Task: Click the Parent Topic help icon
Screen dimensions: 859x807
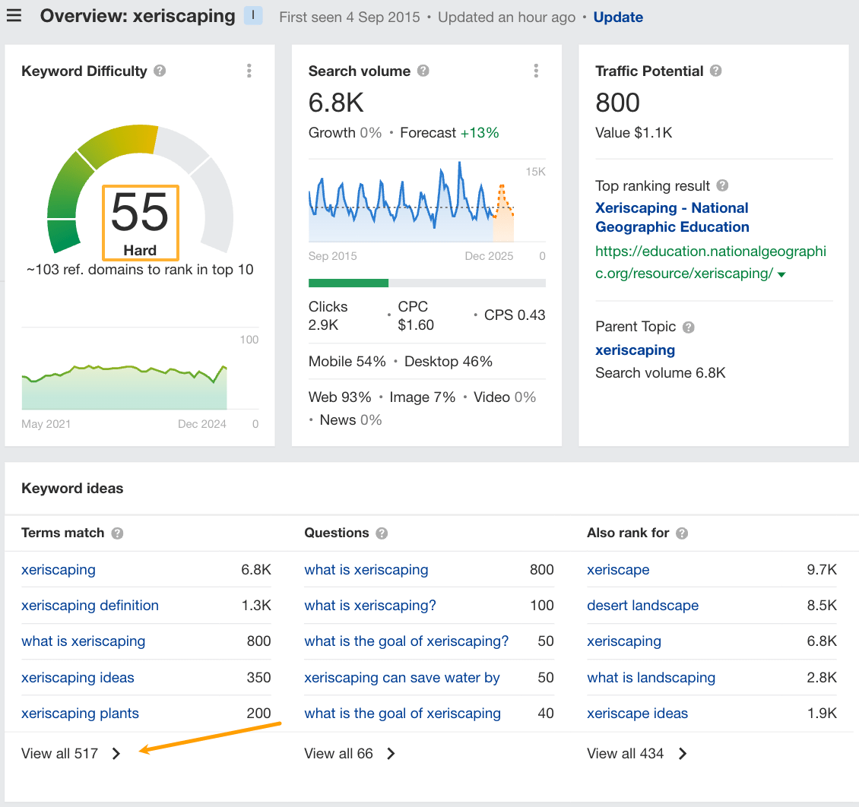Action: (x=688, y=327)
